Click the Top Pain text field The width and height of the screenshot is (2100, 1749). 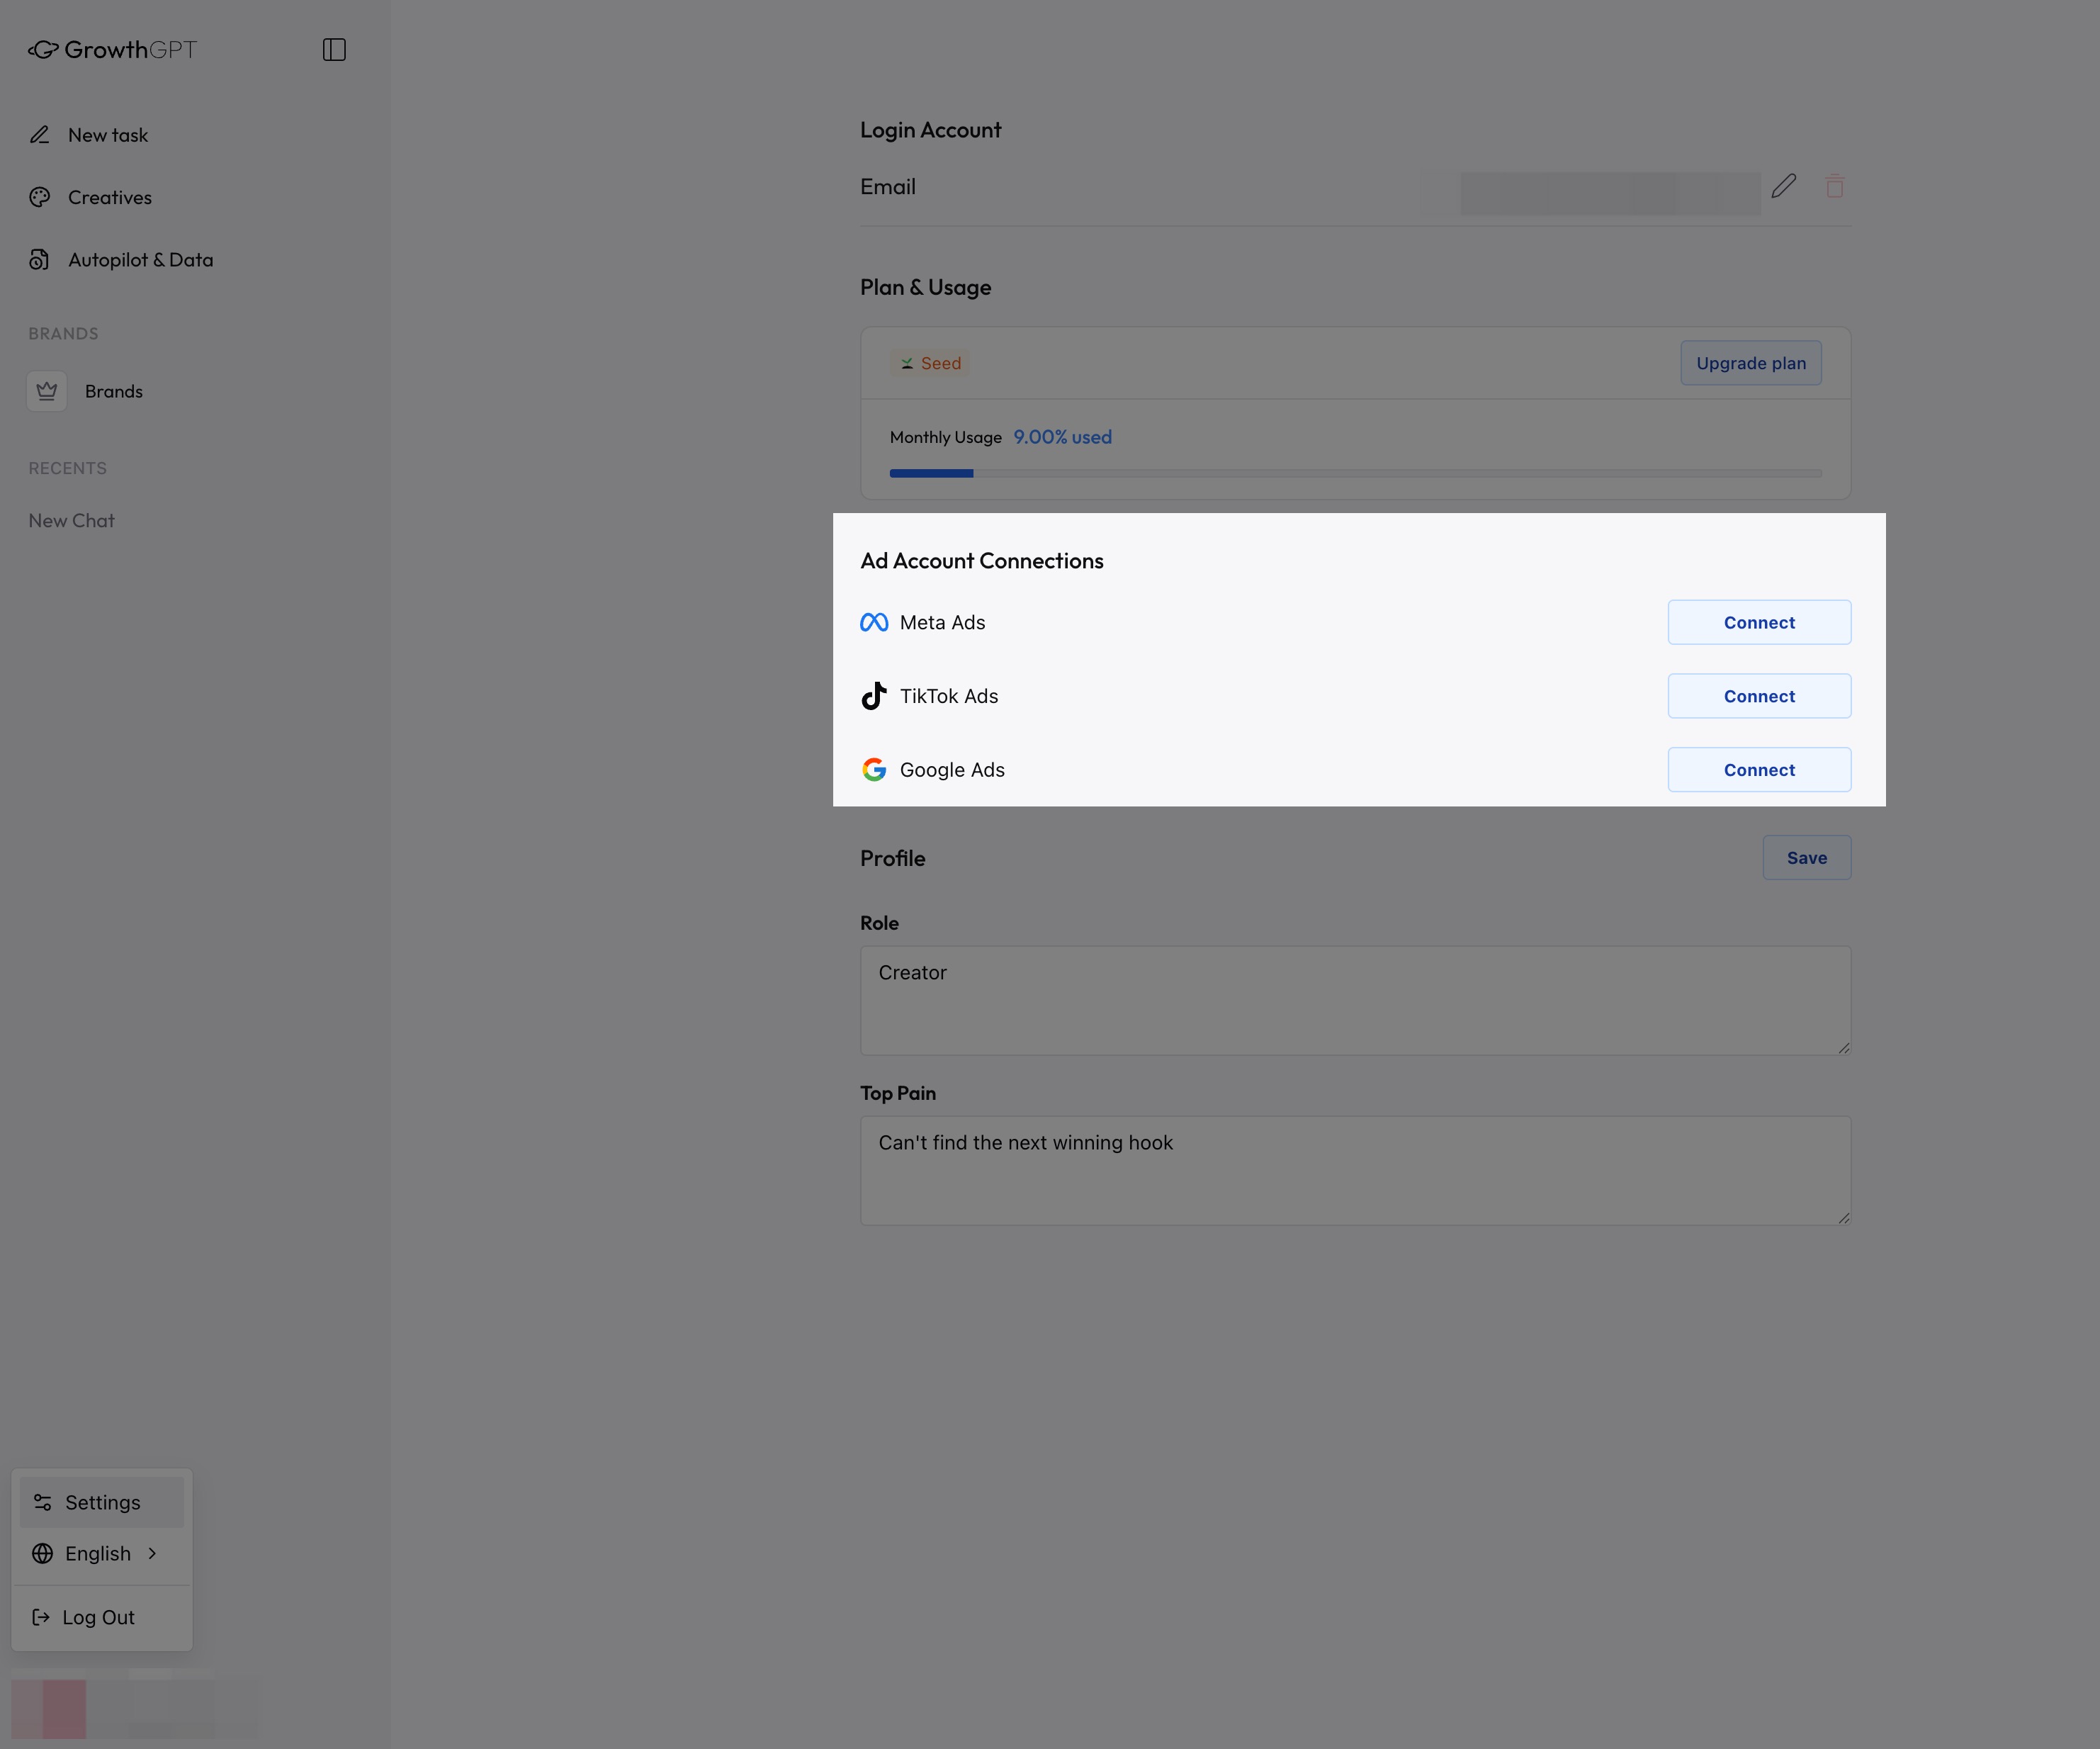1355,1170
